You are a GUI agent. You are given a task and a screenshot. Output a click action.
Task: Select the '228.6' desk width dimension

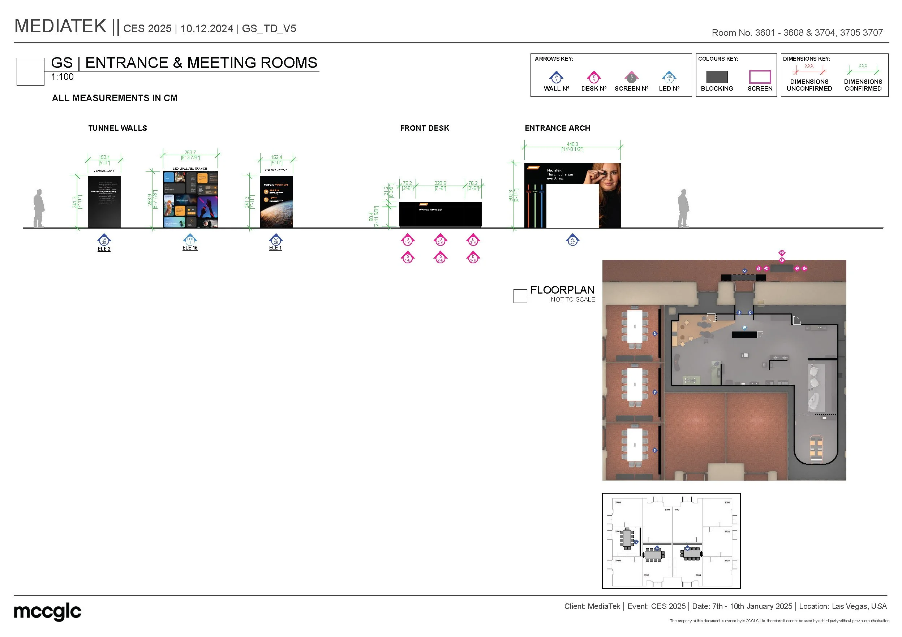pos(441,183)
